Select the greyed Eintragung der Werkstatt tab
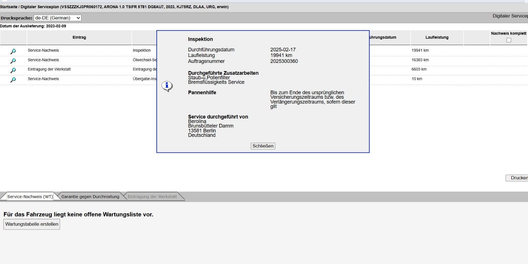This screenshot has height=264, width=528. 152,197
